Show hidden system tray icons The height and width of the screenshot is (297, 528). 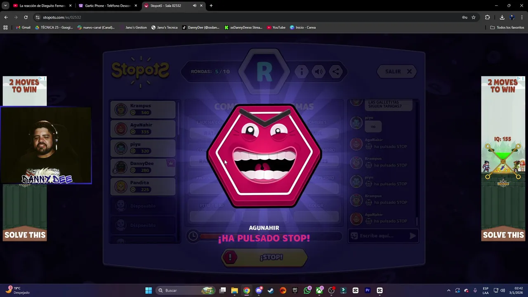click(449, 290)
